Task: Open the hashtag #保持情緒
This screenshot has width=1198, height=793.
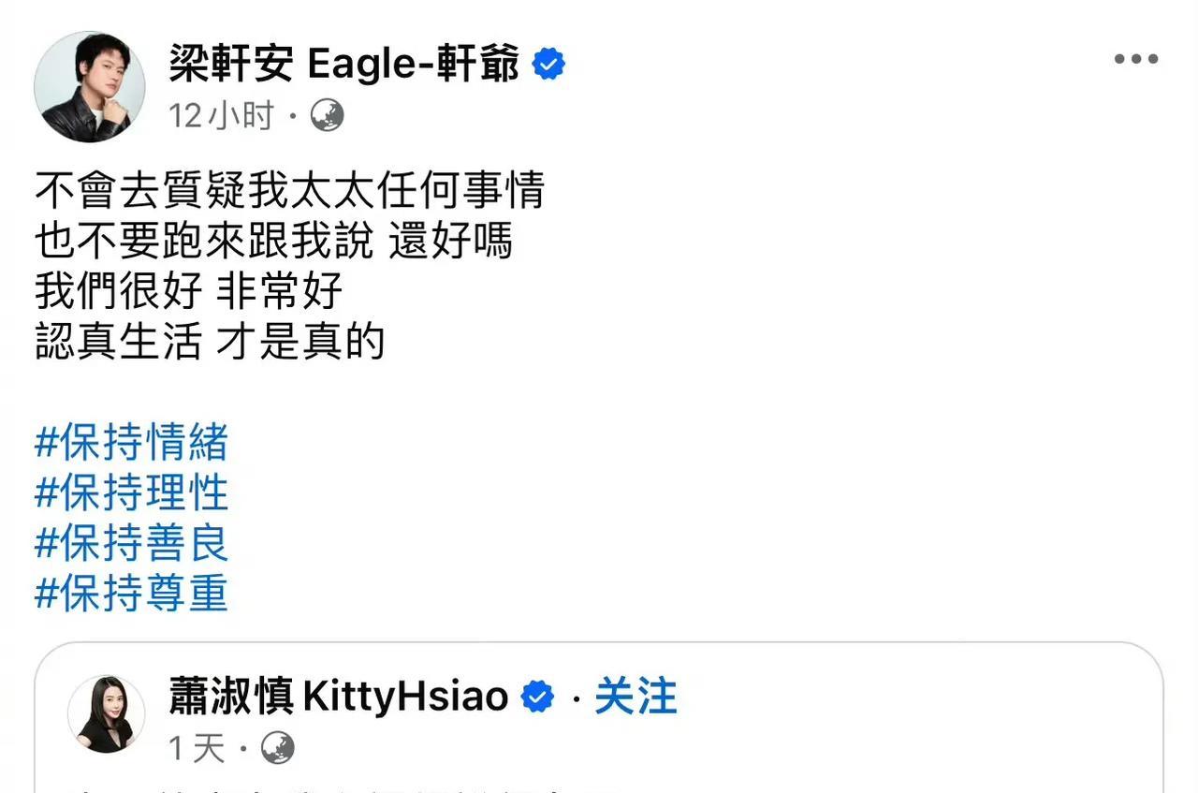Action: (131, 443)
